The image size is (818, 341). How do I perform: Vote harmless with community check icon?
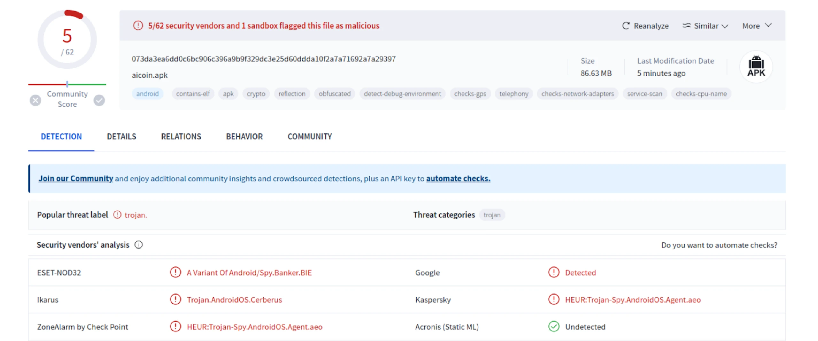pos(99,100)
